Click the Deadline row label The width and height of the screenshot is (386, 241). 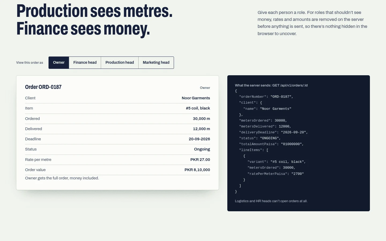tap(33, 139)
